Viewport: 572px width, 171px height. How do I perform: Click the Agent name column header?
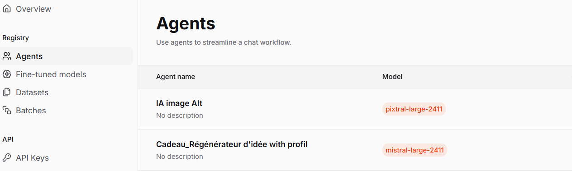(176, 77)
